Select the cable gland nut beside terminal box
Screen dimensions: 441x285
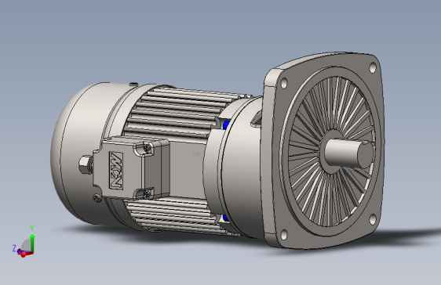click(x=86, y=164)
